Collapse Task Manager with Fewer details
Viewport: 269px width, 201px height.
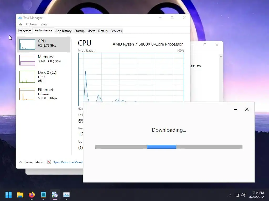[31, 162]
